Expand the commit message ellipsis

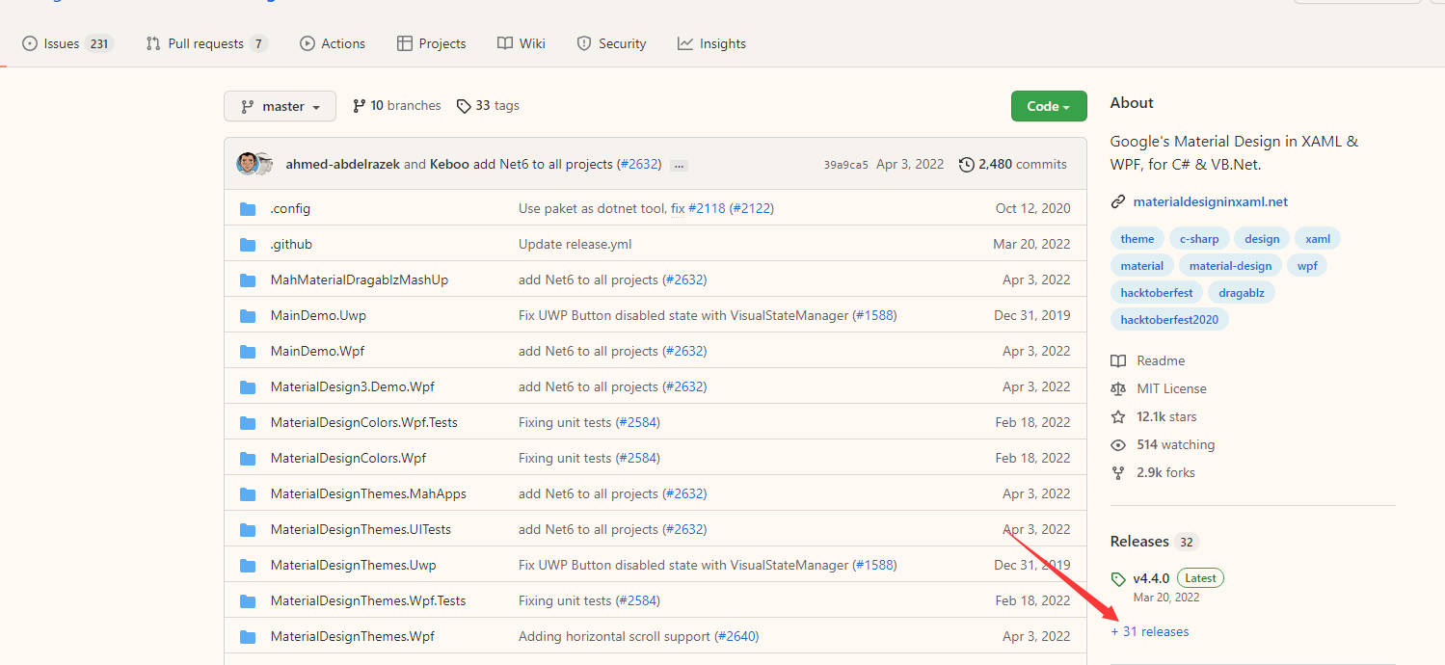click(679, 165)
